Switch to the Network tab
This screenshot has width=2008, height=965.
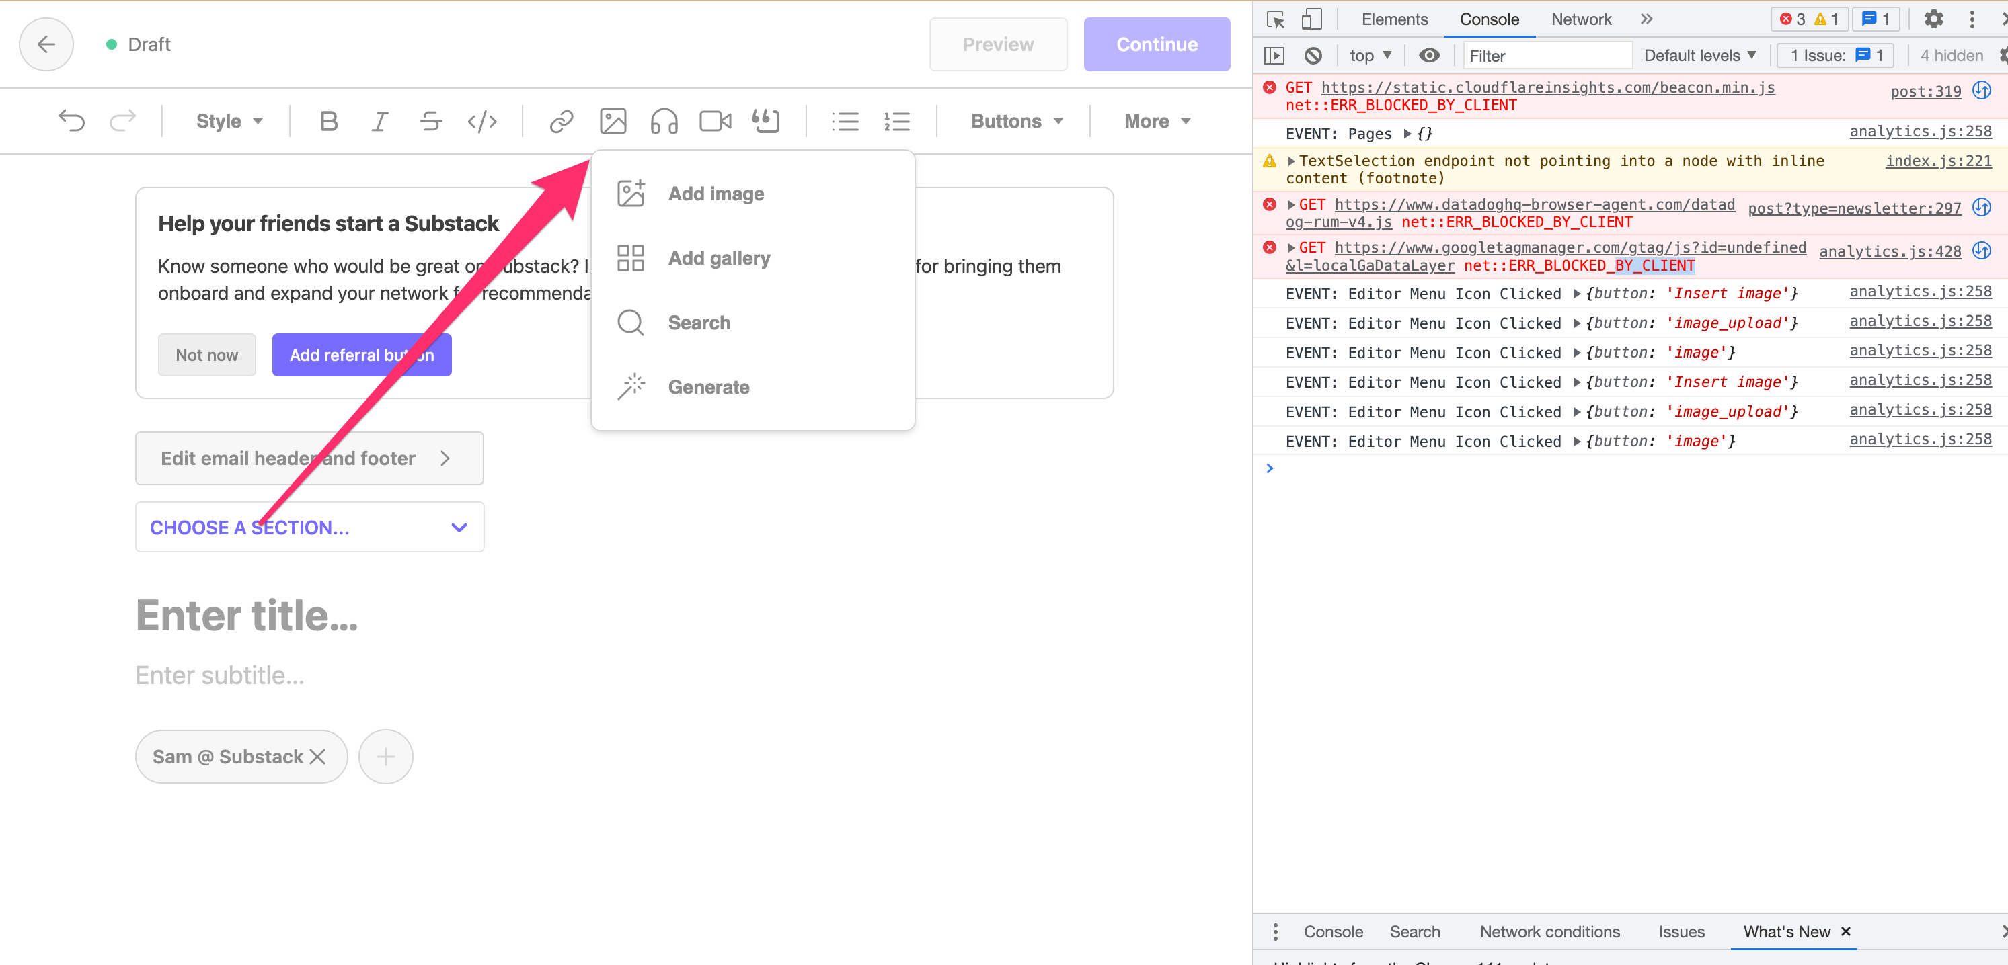click(1581, 19)
